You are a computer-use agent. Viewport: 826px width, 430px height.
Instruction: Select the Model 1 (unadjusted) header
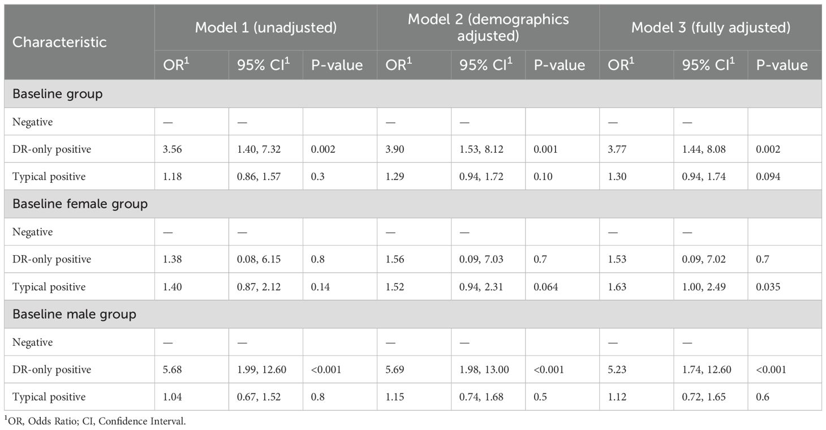(265, 27)
